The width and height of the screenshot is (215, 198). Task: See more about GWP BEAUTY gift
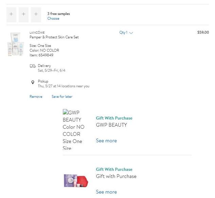click(x=106, y=141)
